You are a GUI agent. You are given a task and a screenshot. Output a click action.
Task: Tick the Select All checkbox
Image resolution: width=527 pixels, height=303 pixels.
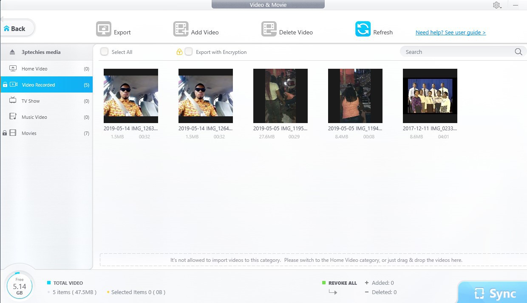105,52
